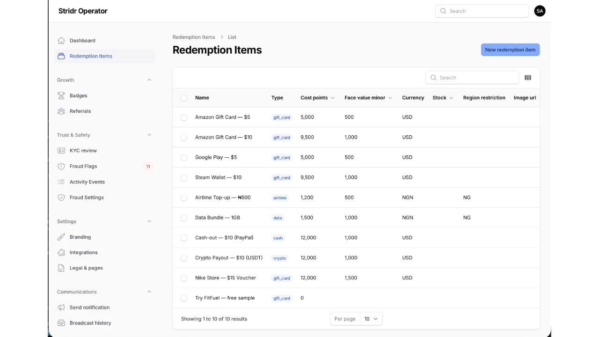Image resolution: width=599 pixels, height=337 pixels.
Task: Focus the table search field
Action: click(472, 78)
